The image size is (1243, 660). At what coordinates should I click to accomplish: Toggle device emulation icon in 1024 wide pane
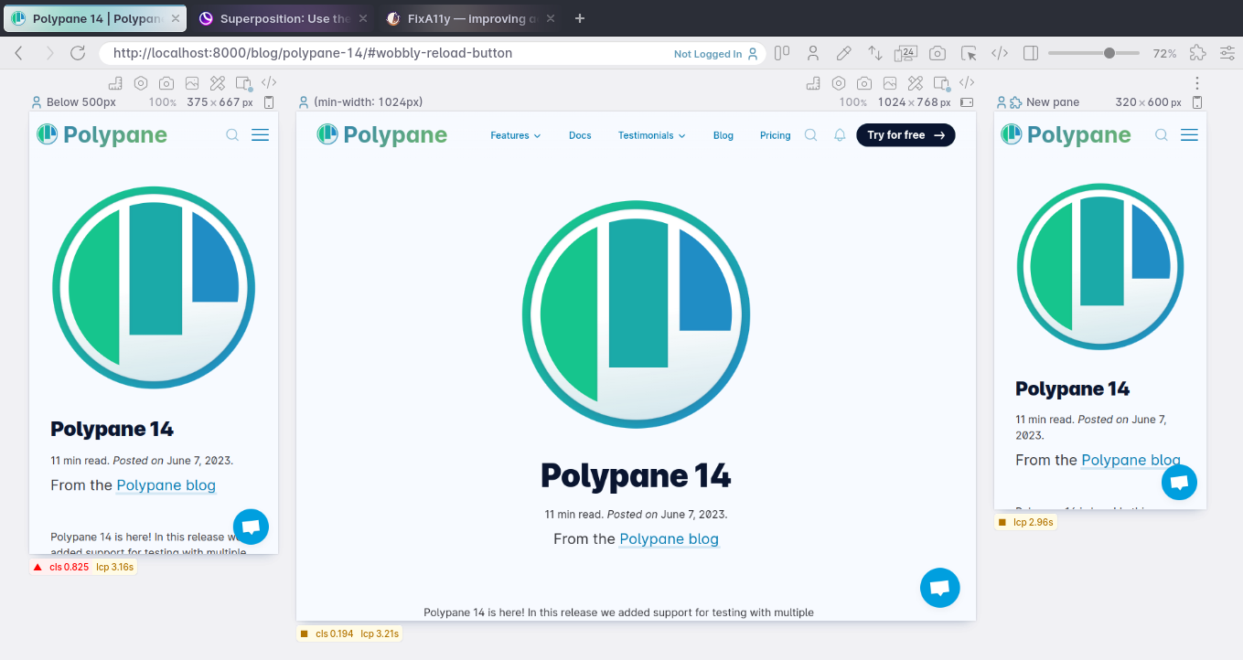941,83
